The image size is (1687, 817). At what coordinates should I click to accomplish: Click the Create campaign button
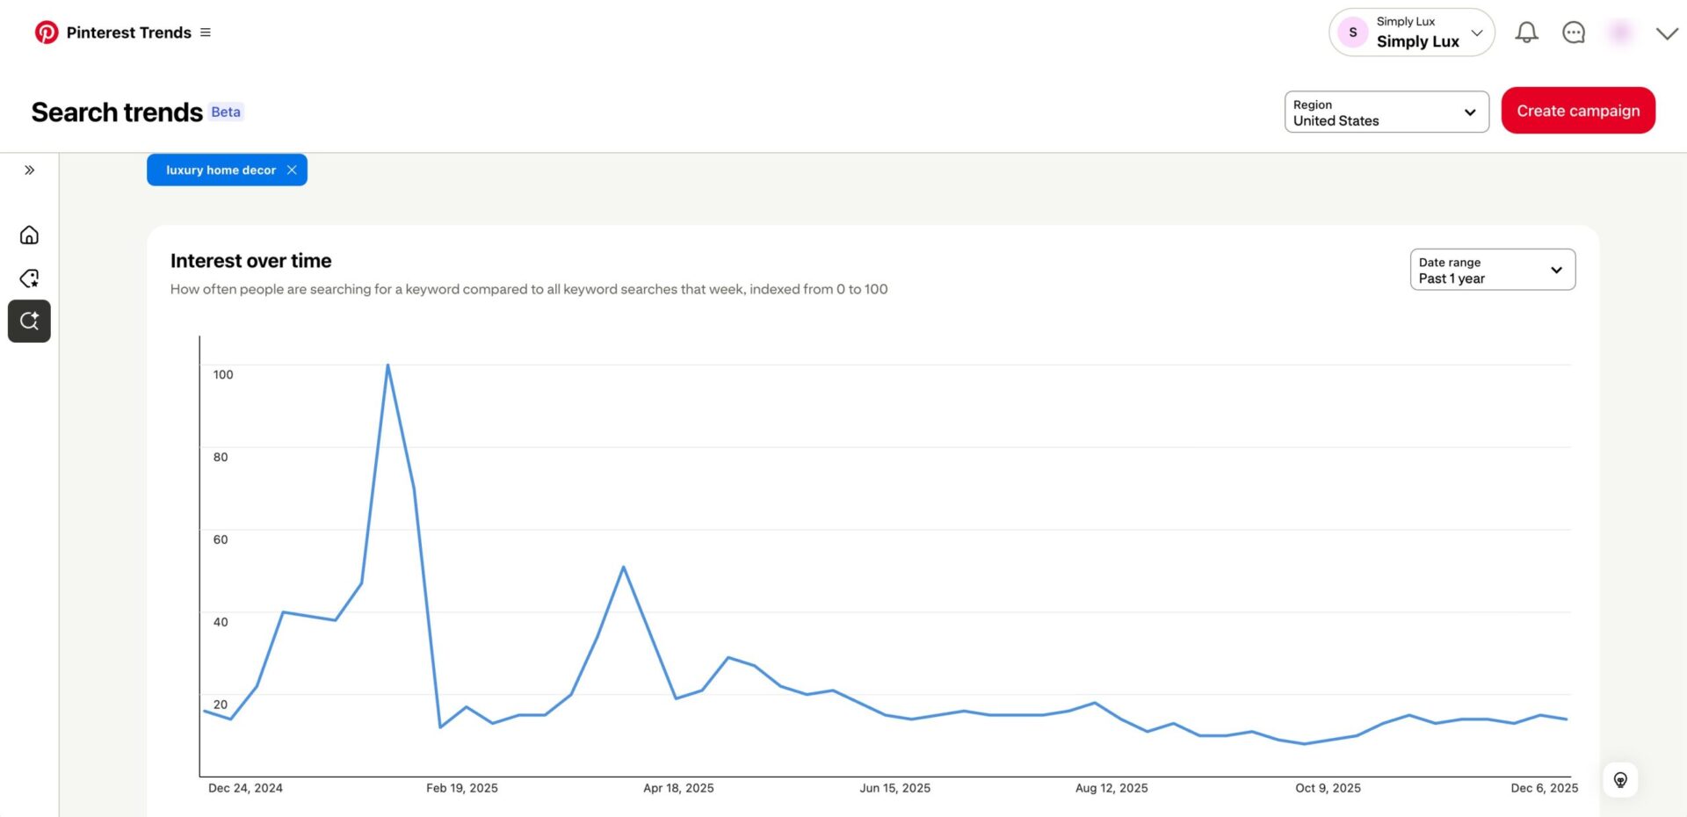[x=1578, y=111]
